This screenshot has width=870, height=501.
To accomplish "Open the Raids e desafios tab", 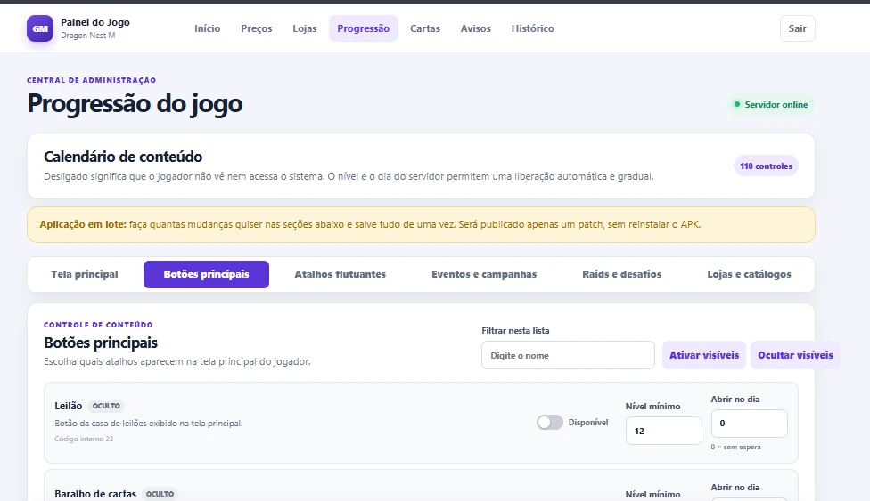I will tap(622, 274).
